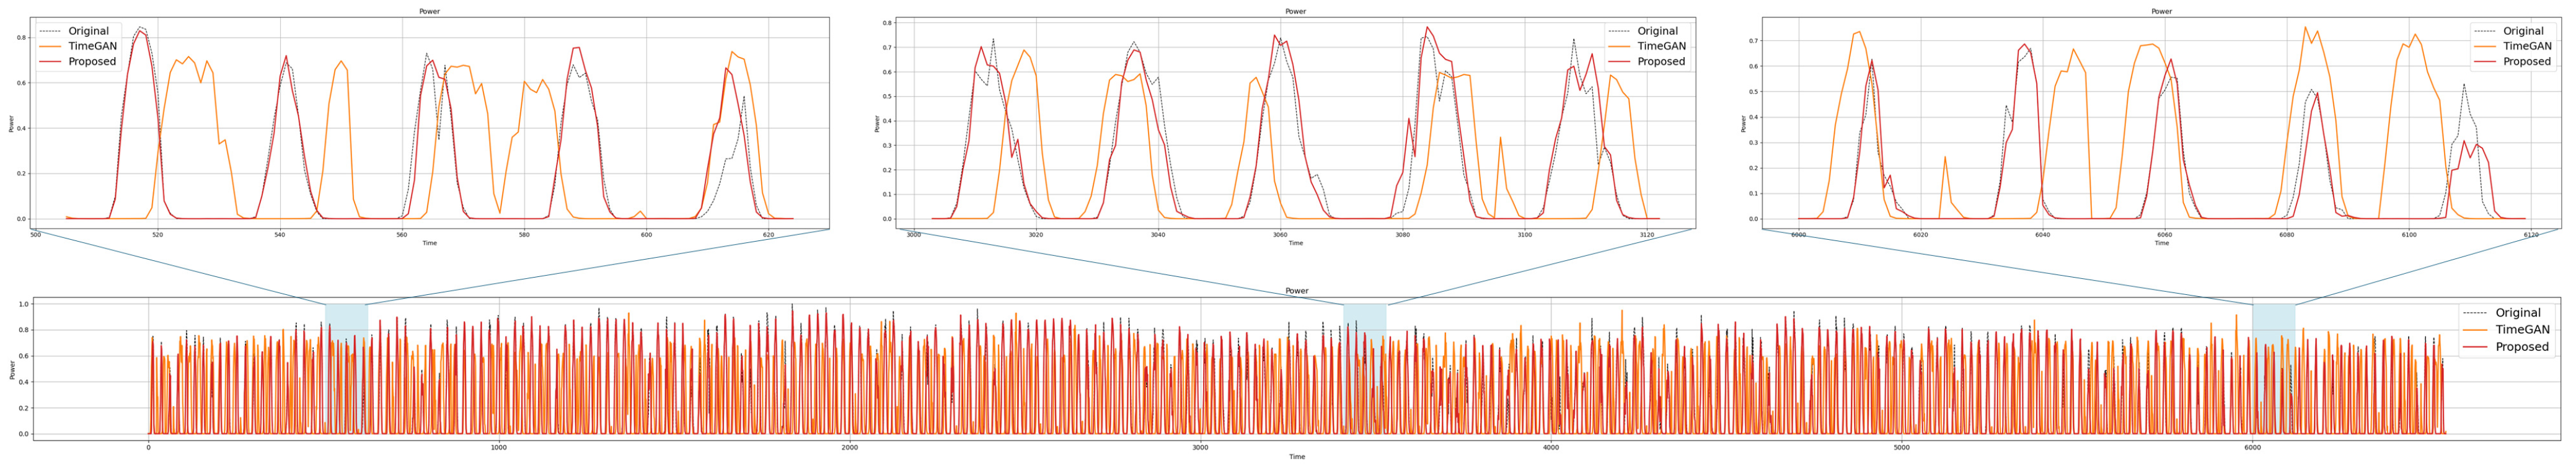
Task: Click the Proposed legend entry in the top-left plot
Action: point(91,61)
